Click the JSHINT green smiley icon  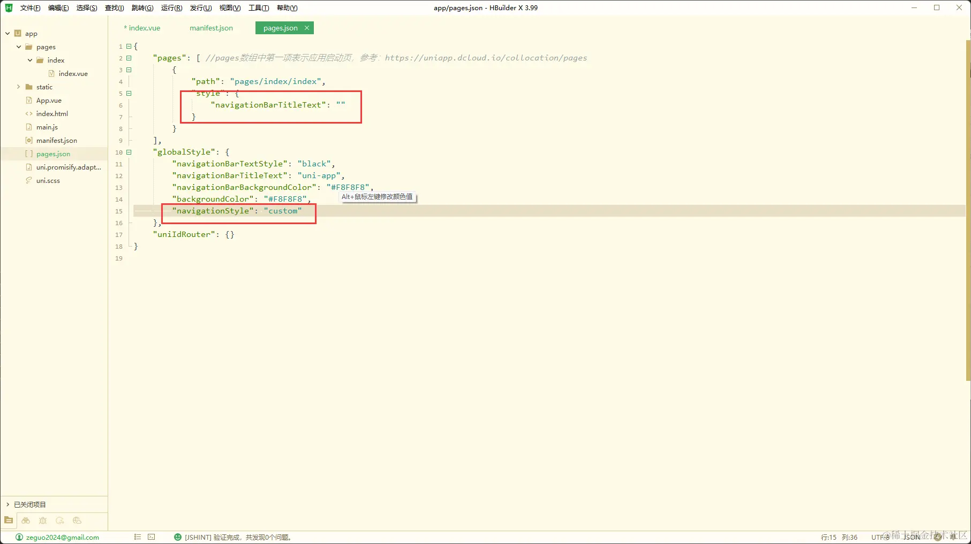pos(178,537)
